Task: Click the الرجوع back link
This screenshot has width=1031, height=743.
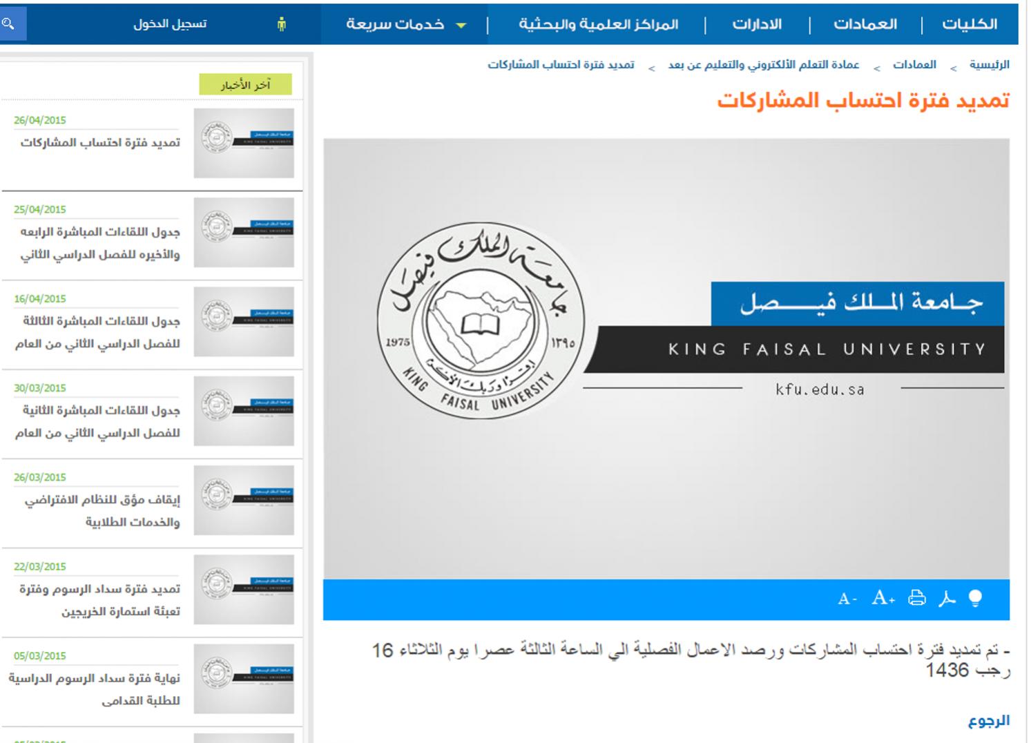Action: [x=989, y=721]
